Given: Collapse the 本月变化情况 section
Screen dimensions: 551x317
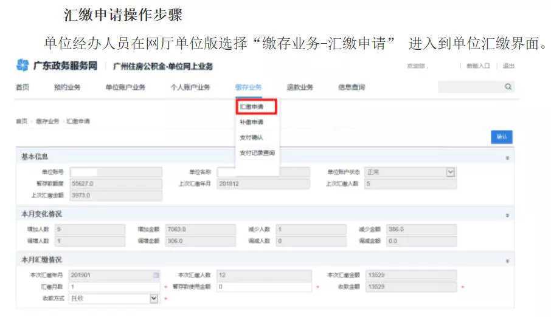Looking at the screenshot, I should point(507,215).
